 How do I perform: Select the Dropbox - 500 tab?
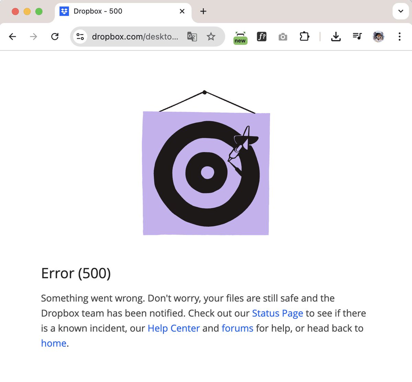pos(122,11)
